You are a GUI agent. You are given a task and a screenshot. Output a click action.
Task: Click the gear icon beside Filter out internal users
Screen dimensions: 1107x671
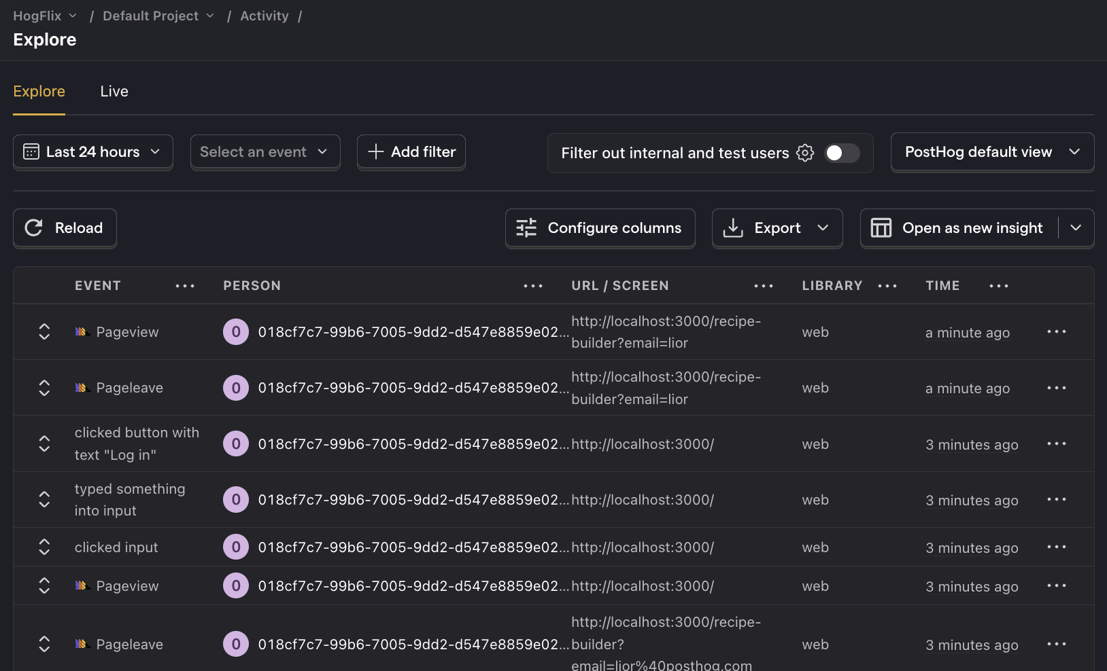coord(805,153)
